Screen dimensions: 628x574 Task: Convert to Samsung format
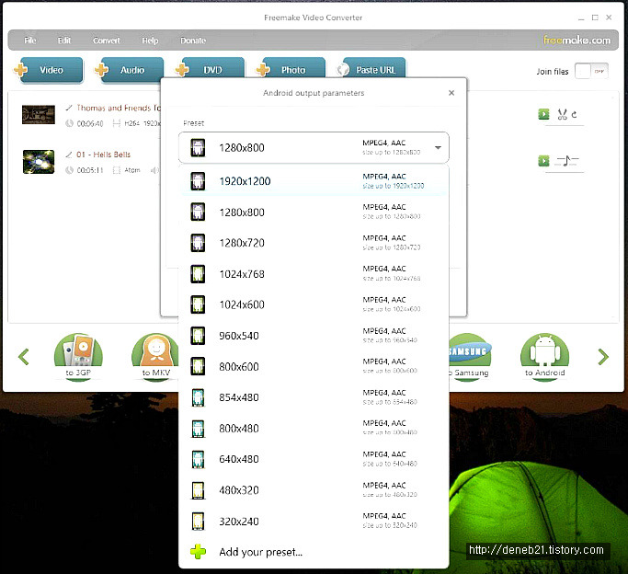point(470,356)
